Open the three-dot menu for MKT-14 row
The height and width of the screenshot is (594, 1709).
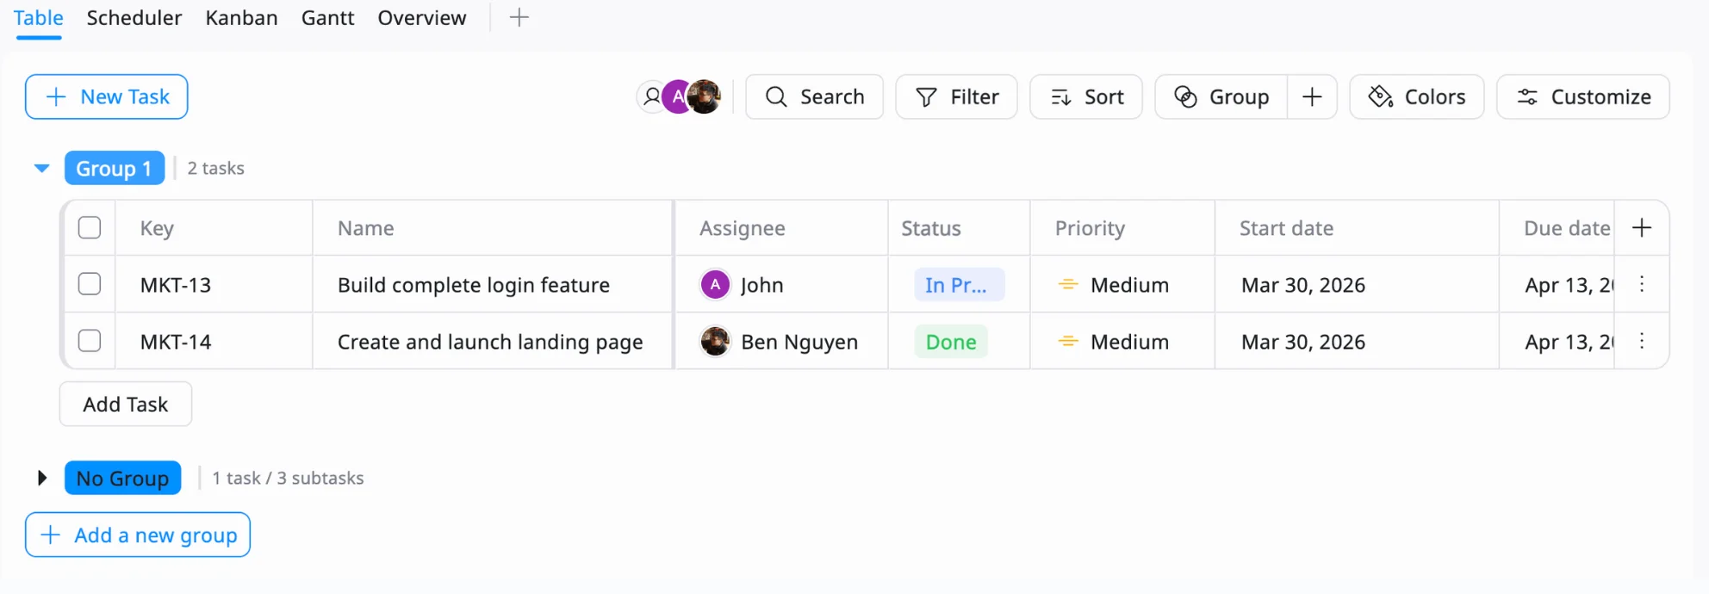[x=1642, y=341]
